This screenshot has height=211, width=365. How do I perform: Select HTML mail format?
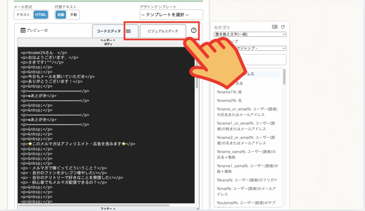tap(41, 15)
